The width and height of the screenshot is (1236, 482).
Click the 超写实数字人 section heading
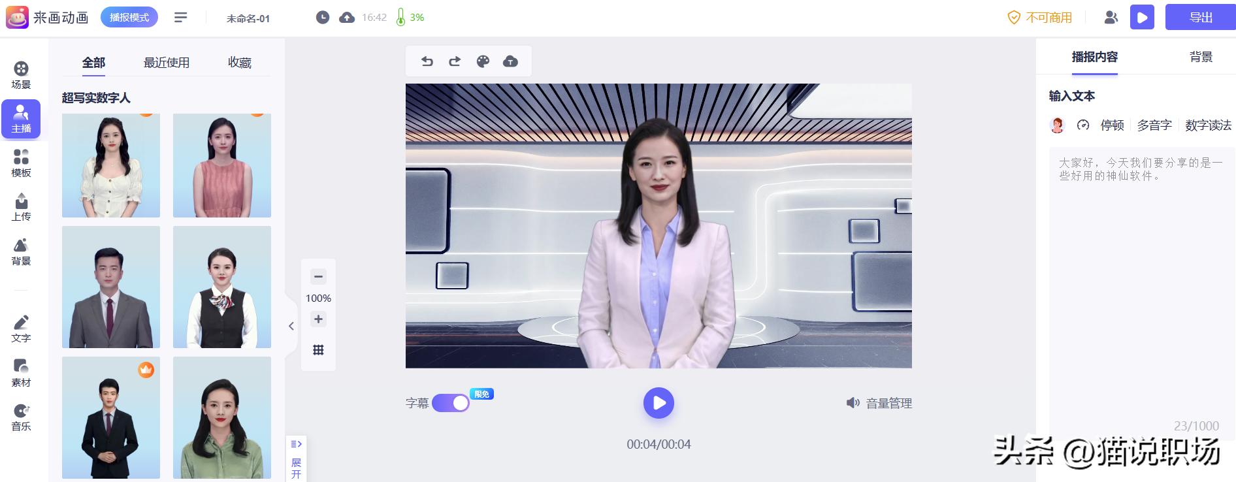click(96, 98)
